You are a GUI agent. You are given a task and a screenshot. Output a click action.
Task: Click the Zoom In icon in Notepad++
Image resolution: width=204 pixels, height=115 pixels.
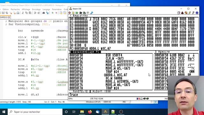coord(52,13)
